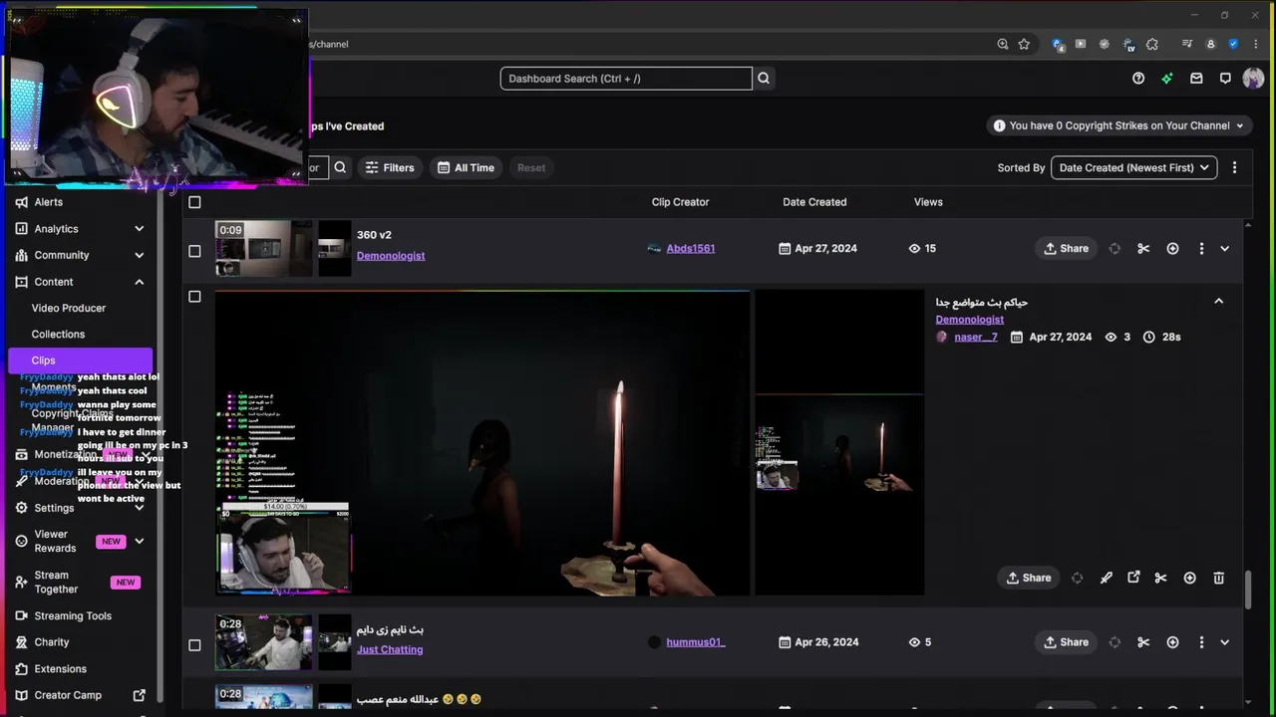Viewport: 1276px width, 717px height.
Task: Delete the expanded clip with the trash icon
Action: tap(1218, 578)
